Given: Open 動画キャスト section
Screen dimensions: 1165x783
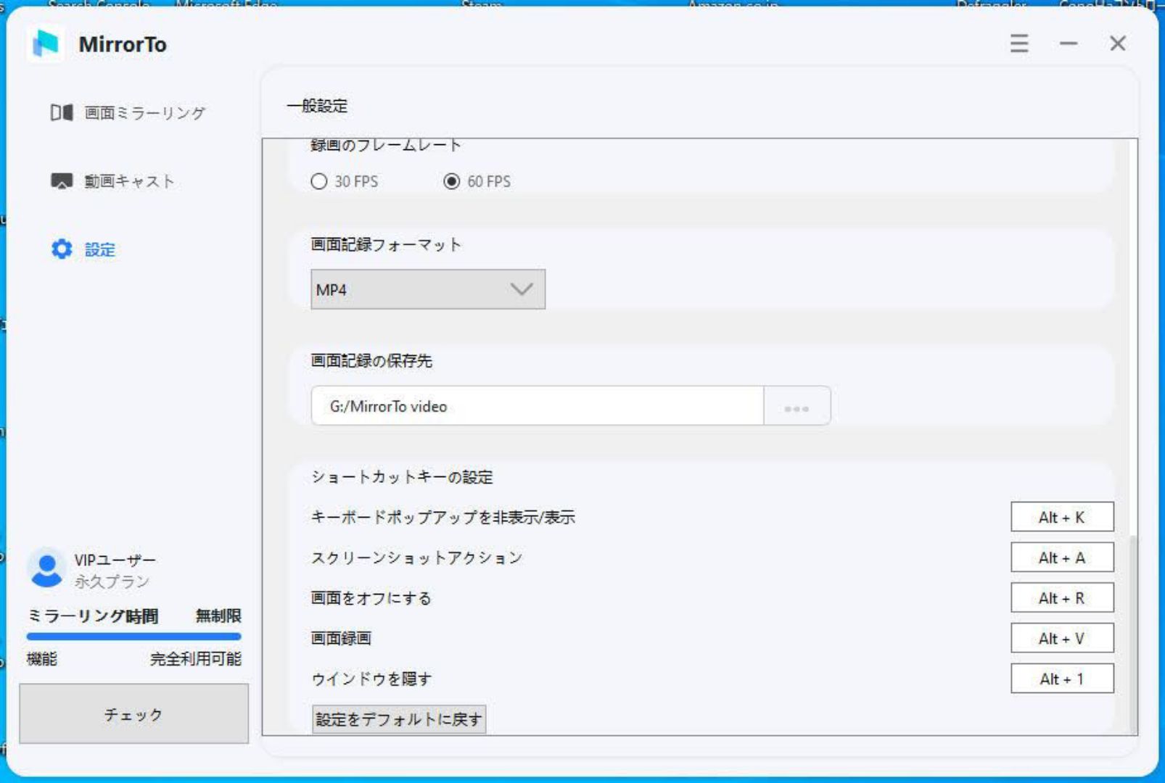Looking at the screenshot, I should (x=129, y=181).
